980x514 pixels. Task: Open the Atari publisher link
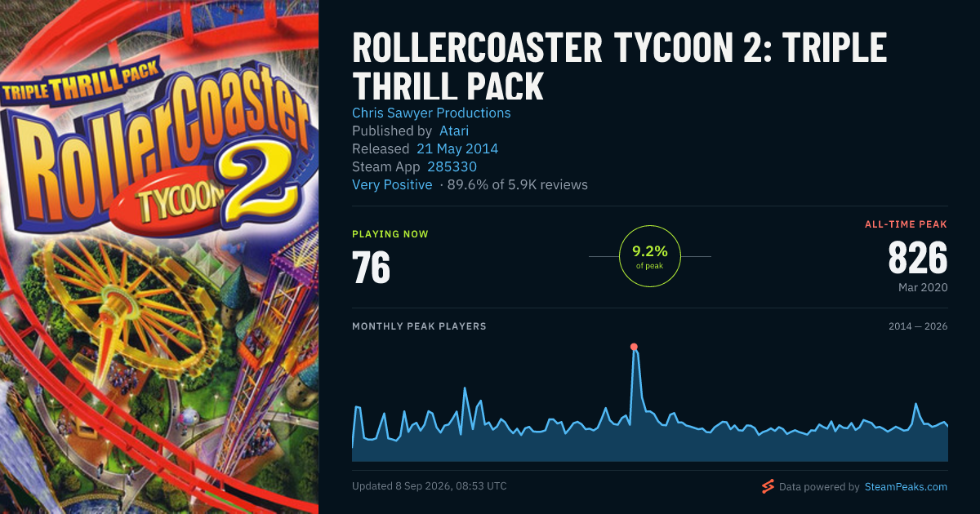pos(454,131)
